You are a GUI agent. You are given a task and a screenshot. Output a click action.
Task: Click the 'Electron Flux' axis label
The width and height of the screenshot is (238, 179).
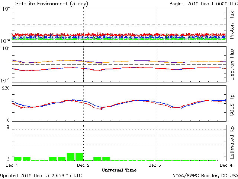tap(232, 65)
